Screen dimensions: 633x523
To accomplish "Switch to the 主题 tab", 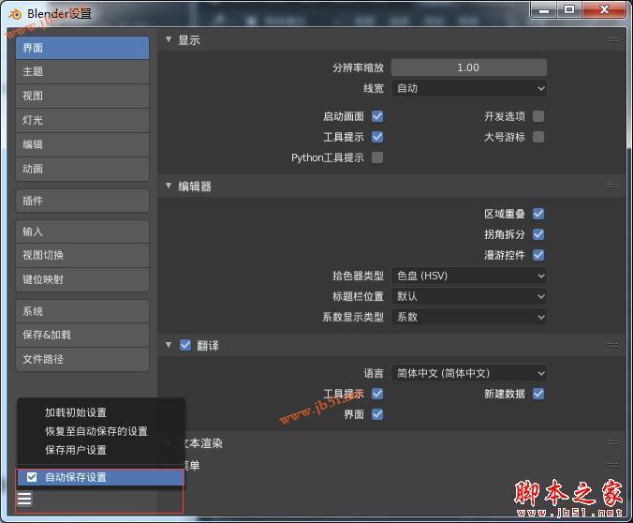I will tap(82, 71).
